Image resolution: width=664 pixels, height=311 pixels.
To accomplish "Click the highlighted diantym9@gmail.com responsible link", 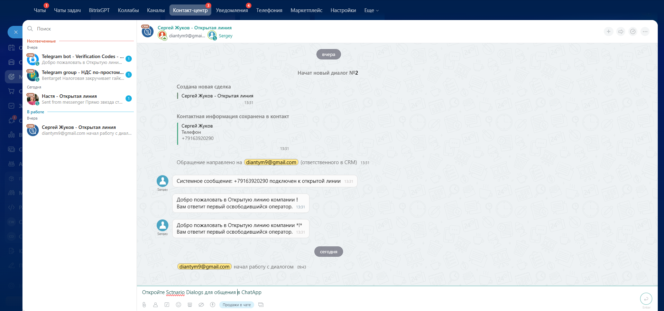I will point(271,162).
